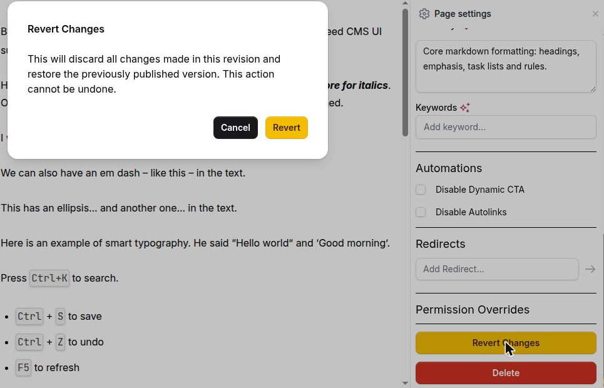Click the Automations section heading

[x=449, y=168]
